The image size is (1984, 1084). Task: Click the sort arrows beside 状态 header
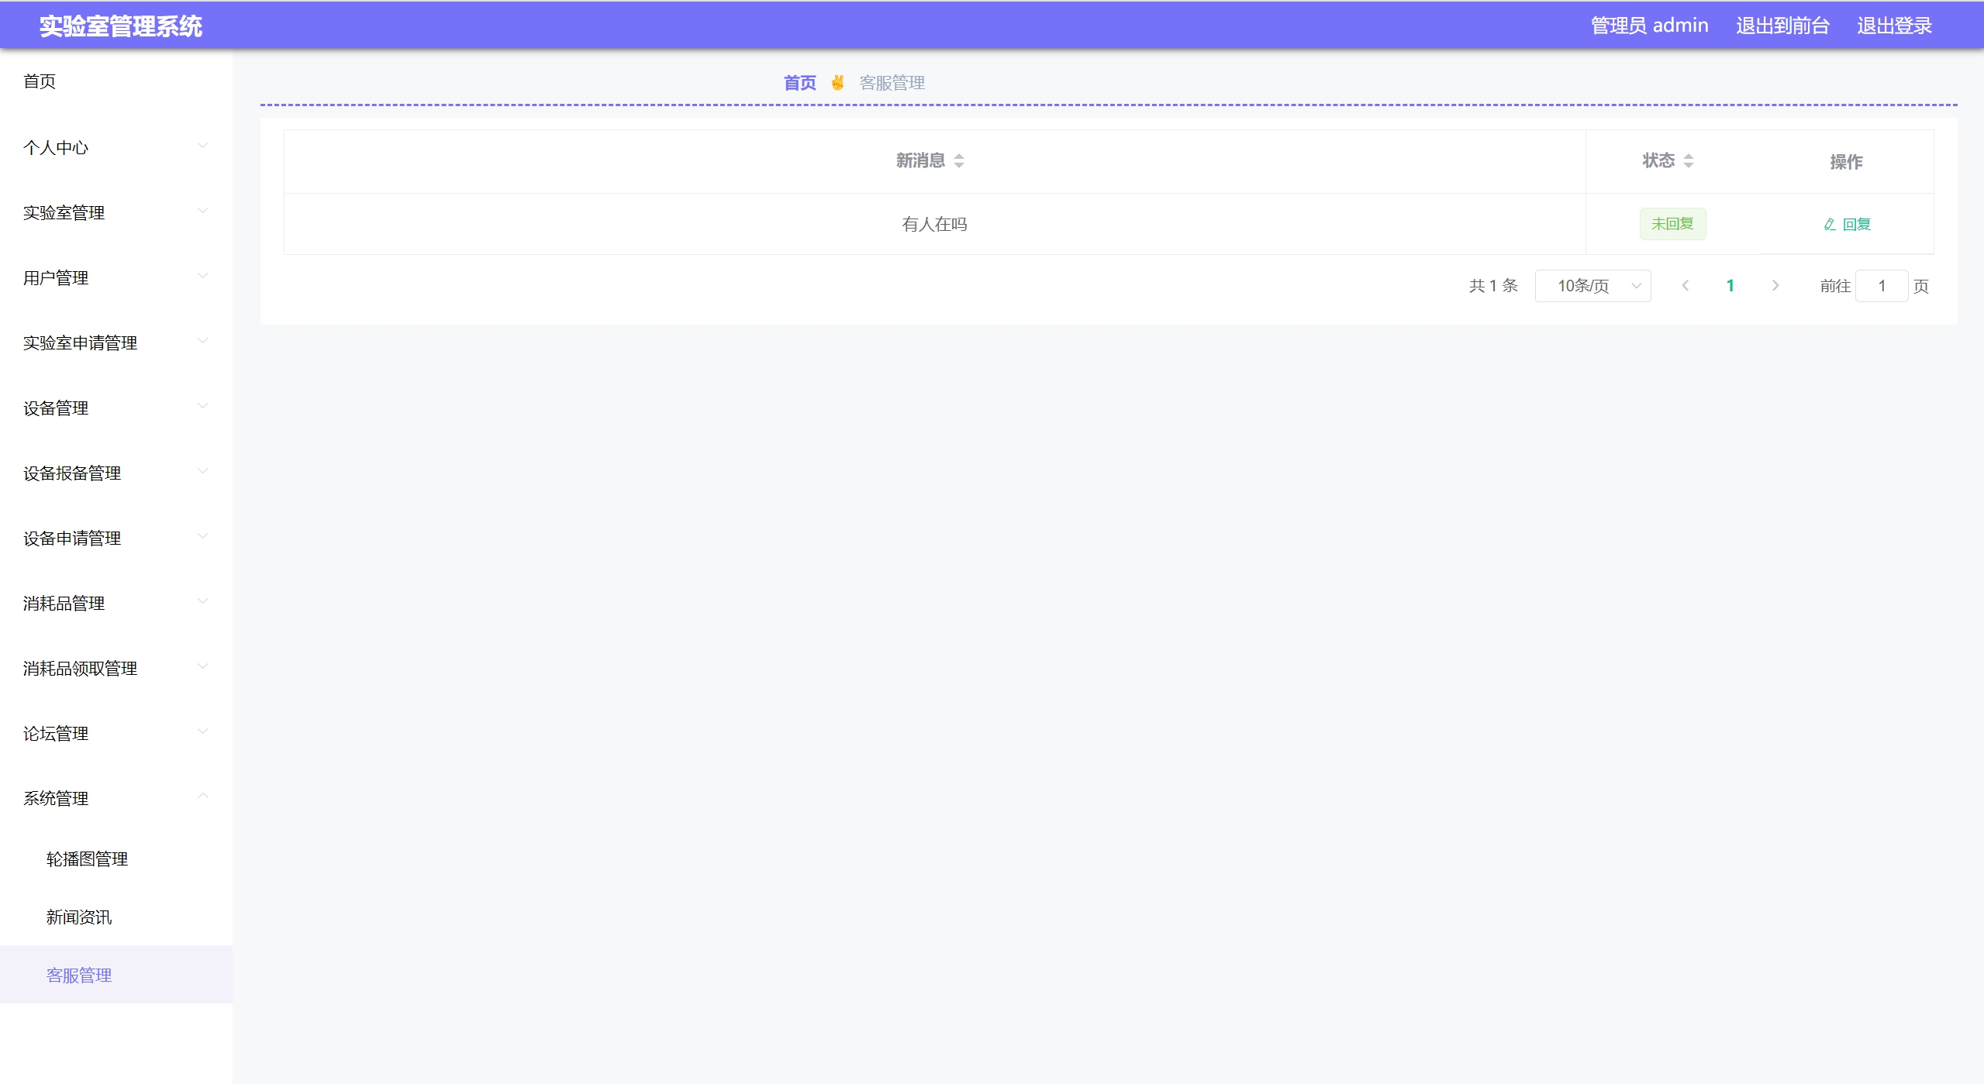click(1688, 160)
